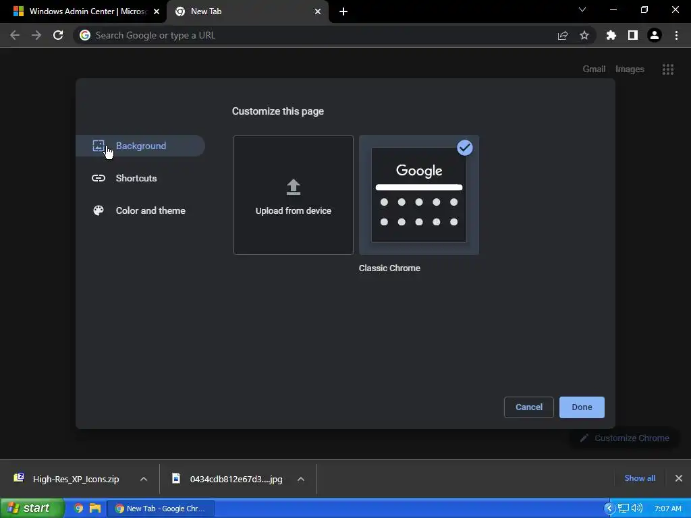Image resolution: width=691 pixels, height=518 pixels.
Task: Close the downloads bar
Action: [679, 478]
